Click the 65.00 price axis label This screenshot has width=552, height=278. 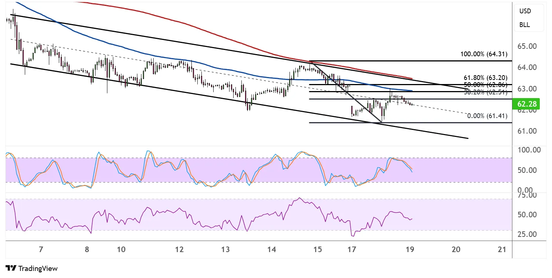528,47
